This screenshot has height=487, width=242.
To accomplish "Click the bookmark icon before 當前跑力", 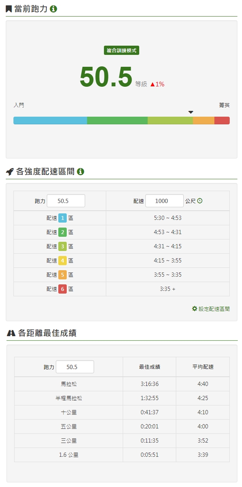I will [9, 9].
